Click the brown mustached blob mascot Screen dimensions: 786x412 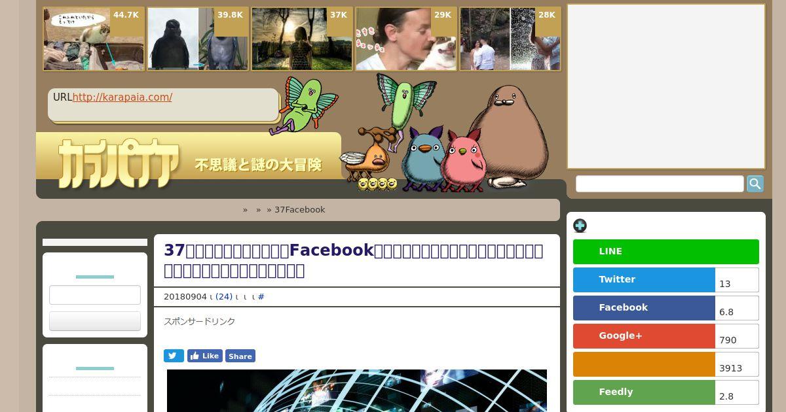coord(508,136)
